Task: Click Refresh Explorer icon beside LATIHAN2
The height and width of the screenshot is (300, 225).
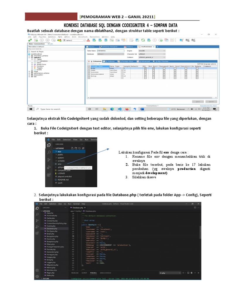Action: pos(79,148)
